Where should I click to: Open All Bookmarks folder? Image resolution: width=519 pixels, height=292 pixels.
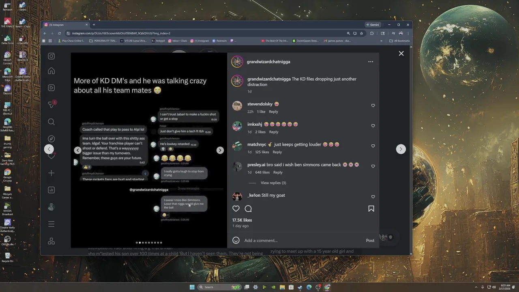[x=399, y=41]
